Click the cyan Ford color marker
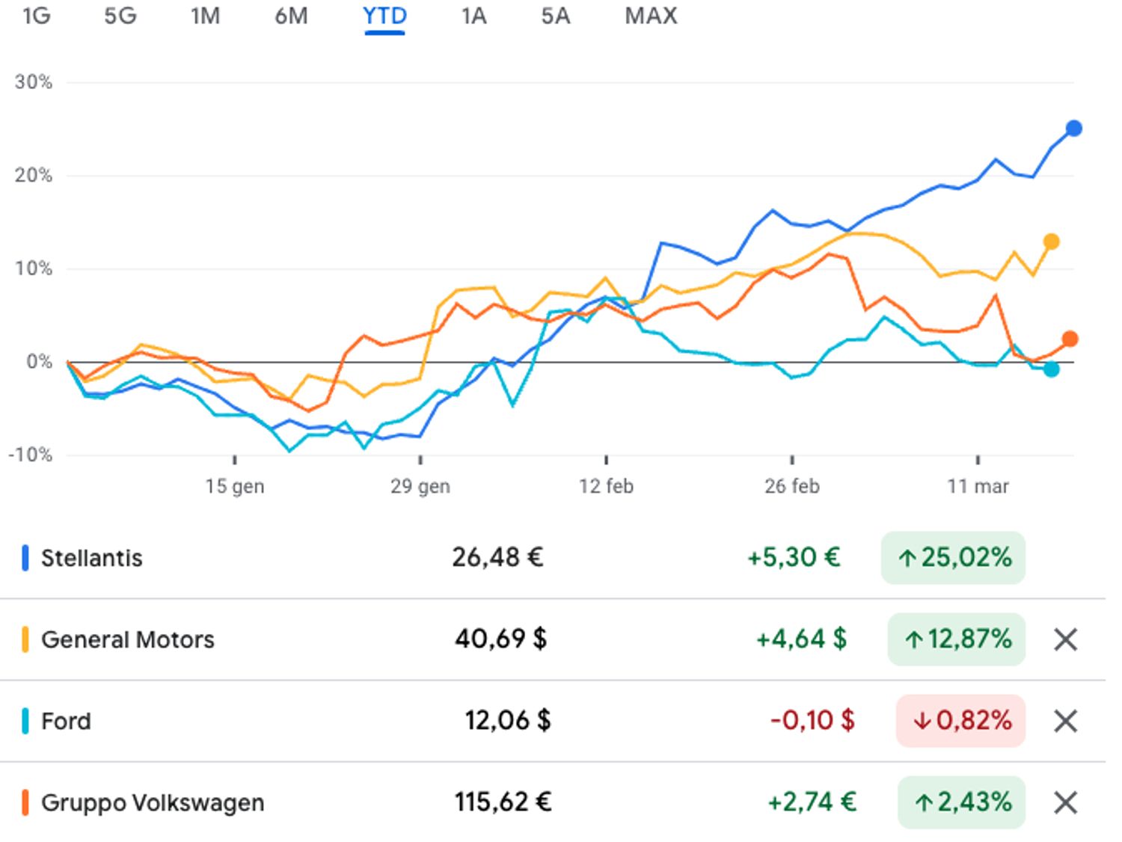 click(25, 721)
